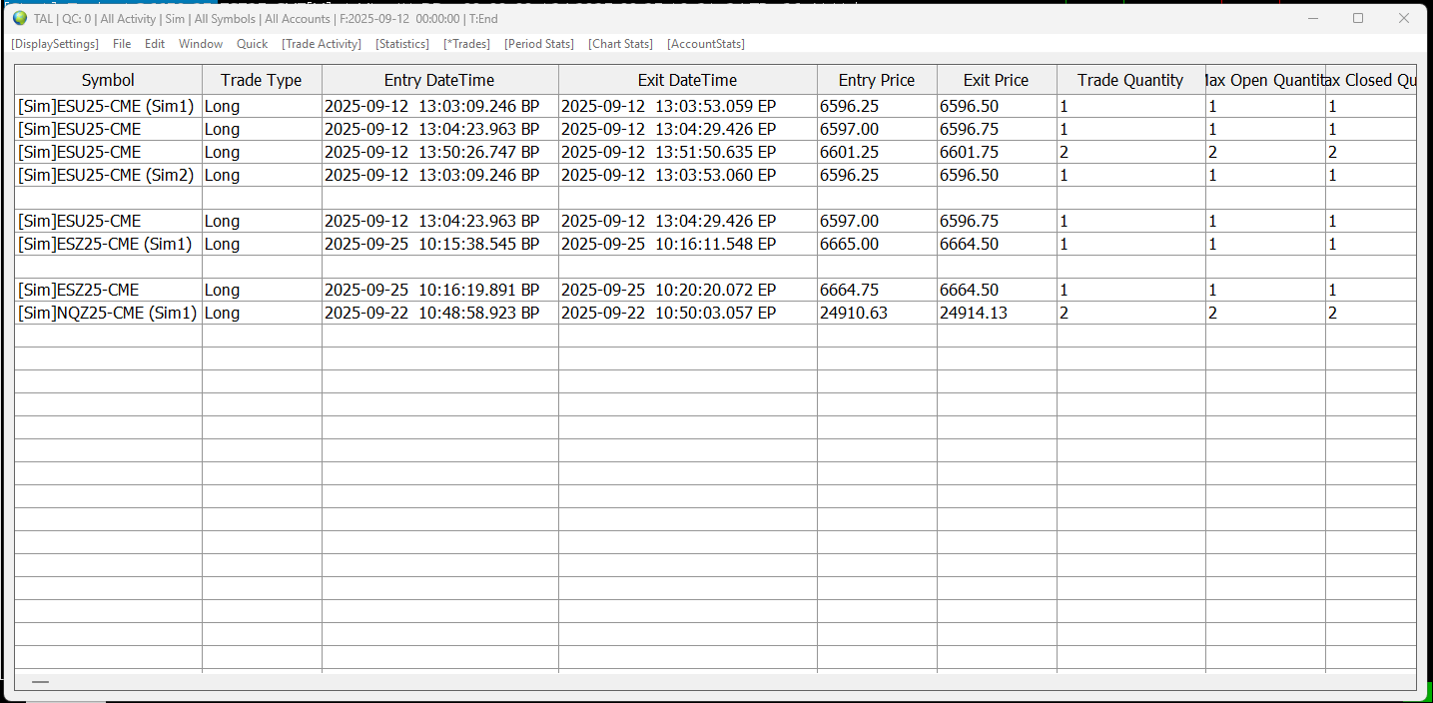Click the horizontal scrollbar thumb at the bottom

point(40,682)
